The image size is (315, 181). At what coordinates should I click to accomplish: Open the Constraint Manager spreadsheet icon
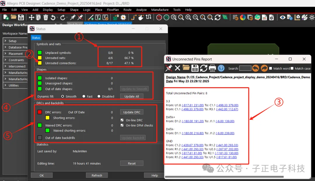[x=264, y=17]
